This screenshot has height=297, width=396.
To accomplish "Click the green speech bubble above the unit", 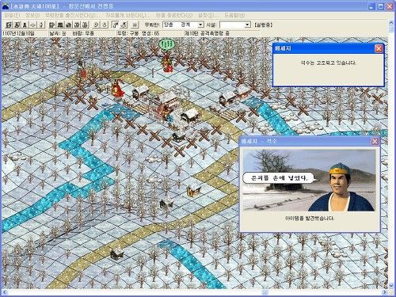I will (x=167, y=44).
